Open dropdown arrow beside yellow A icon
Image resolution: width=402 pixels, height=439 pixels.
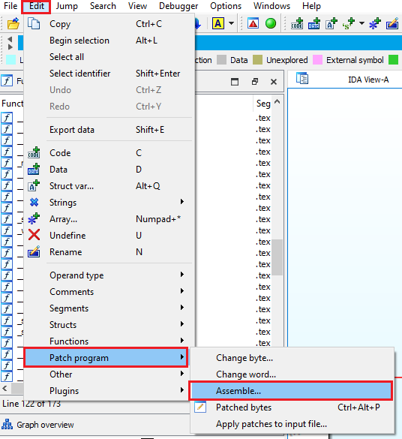(231, 23)
